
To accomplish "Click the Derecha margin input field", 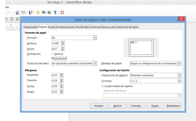I will (x=56, y=81).
